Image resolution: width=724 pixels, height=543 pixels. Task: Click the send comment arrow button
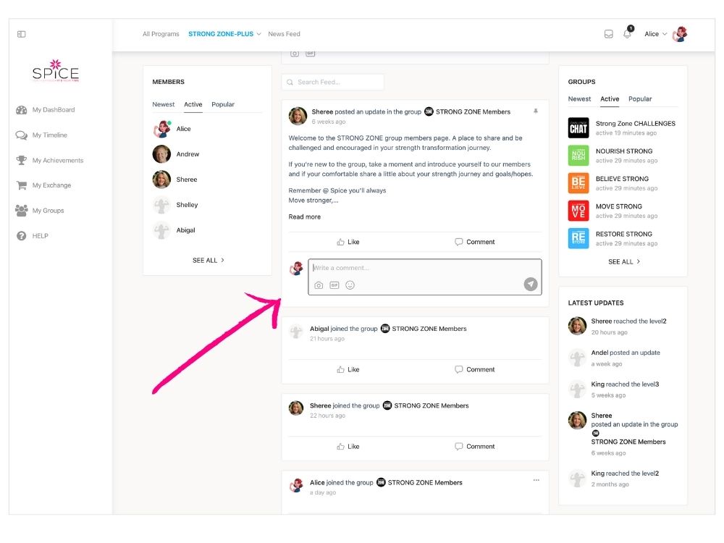click(x=531, y=285)
